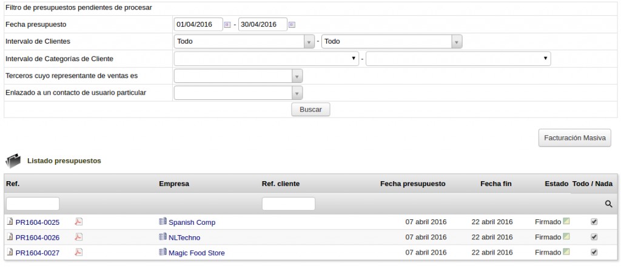Screen dimensions: 621x269
Task: Click the Buscar button
Action: pos(310,110)
